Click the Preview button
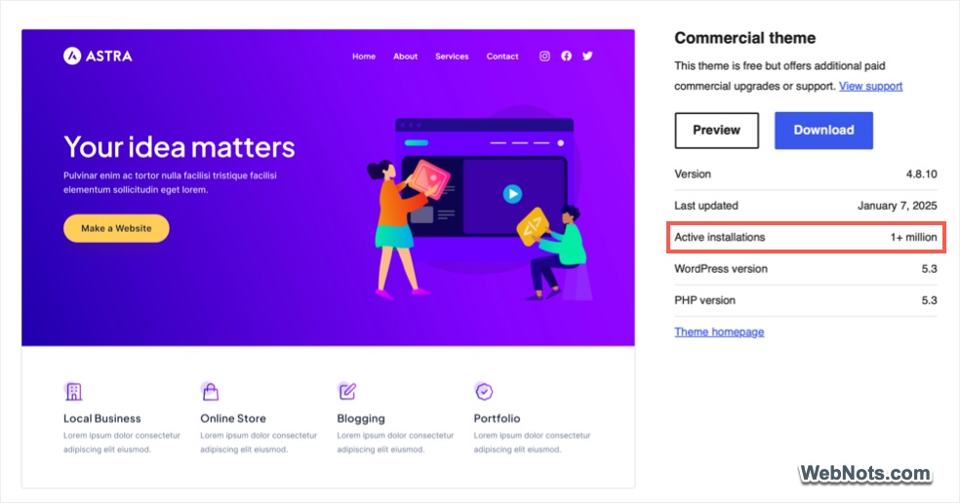The height and width of the screenshot is (503, 960). click(x=716, y=131)
